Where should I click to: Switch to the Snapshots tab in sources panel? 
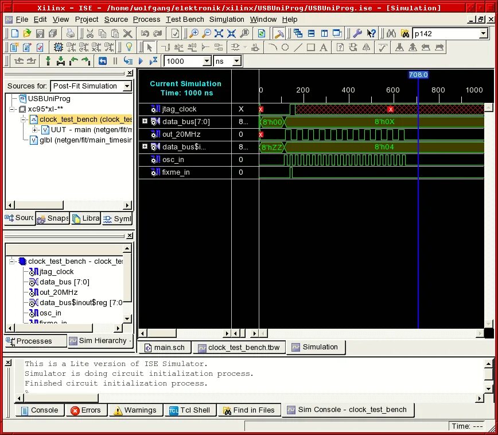[x=53, y=218]
